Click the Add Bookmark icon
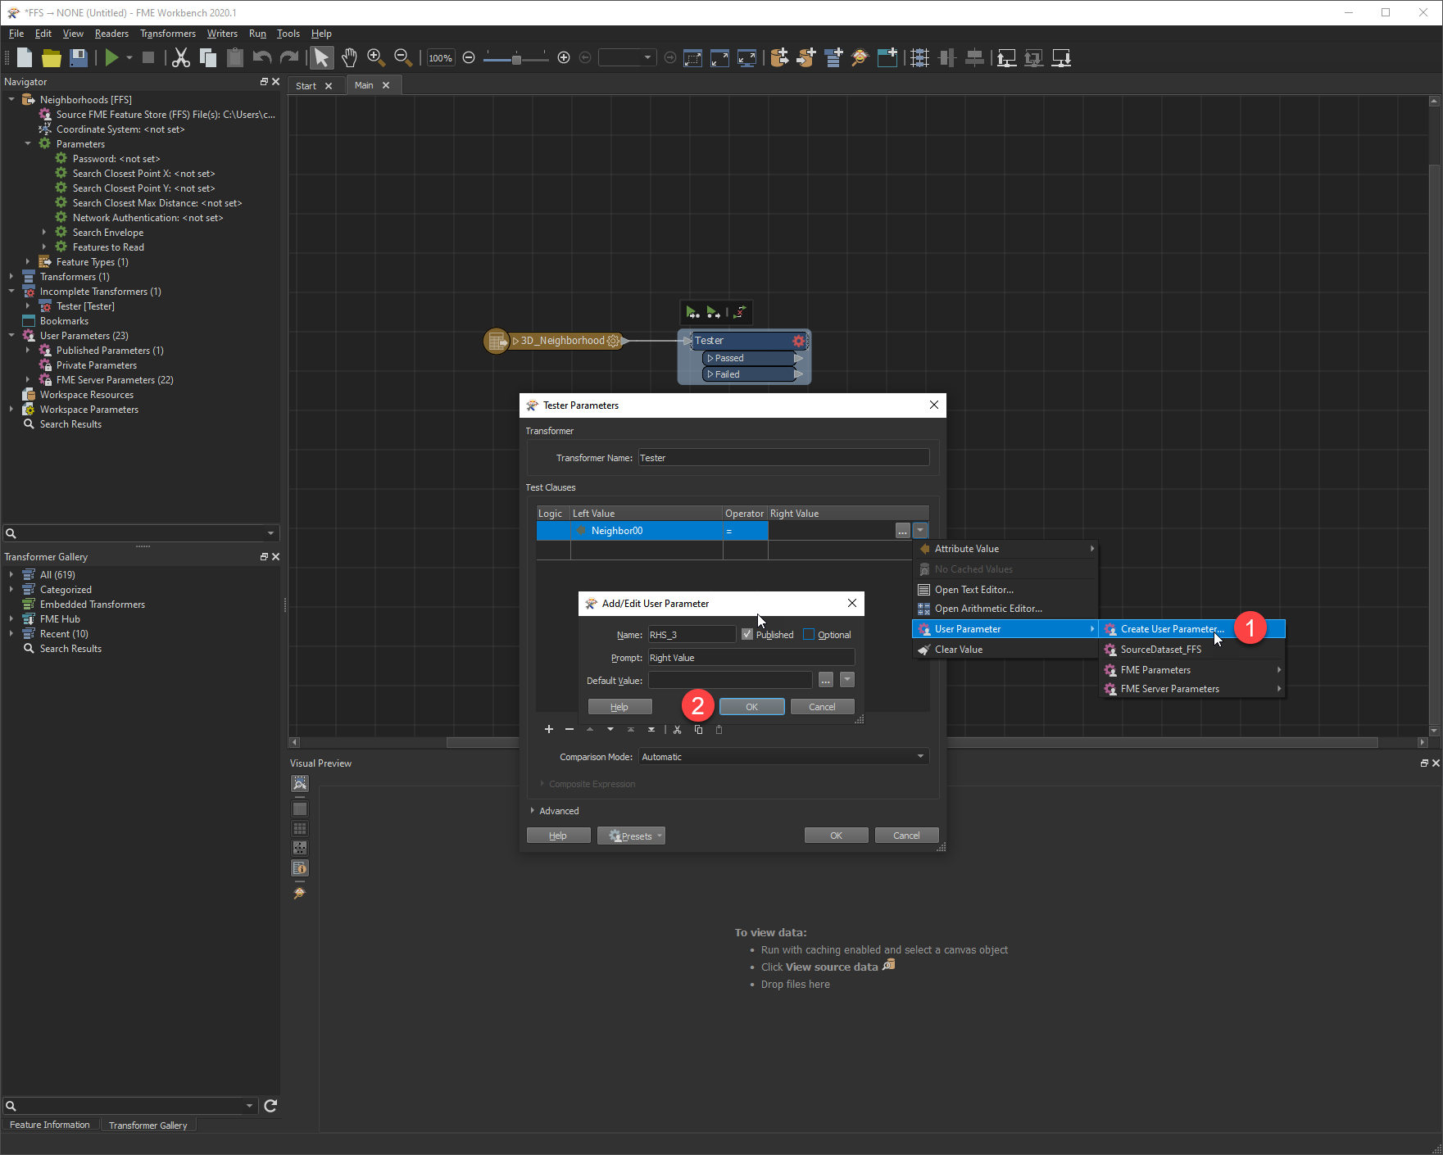Image resolution: width=1443 pixels, height=1155 pixels. point(887,57)
